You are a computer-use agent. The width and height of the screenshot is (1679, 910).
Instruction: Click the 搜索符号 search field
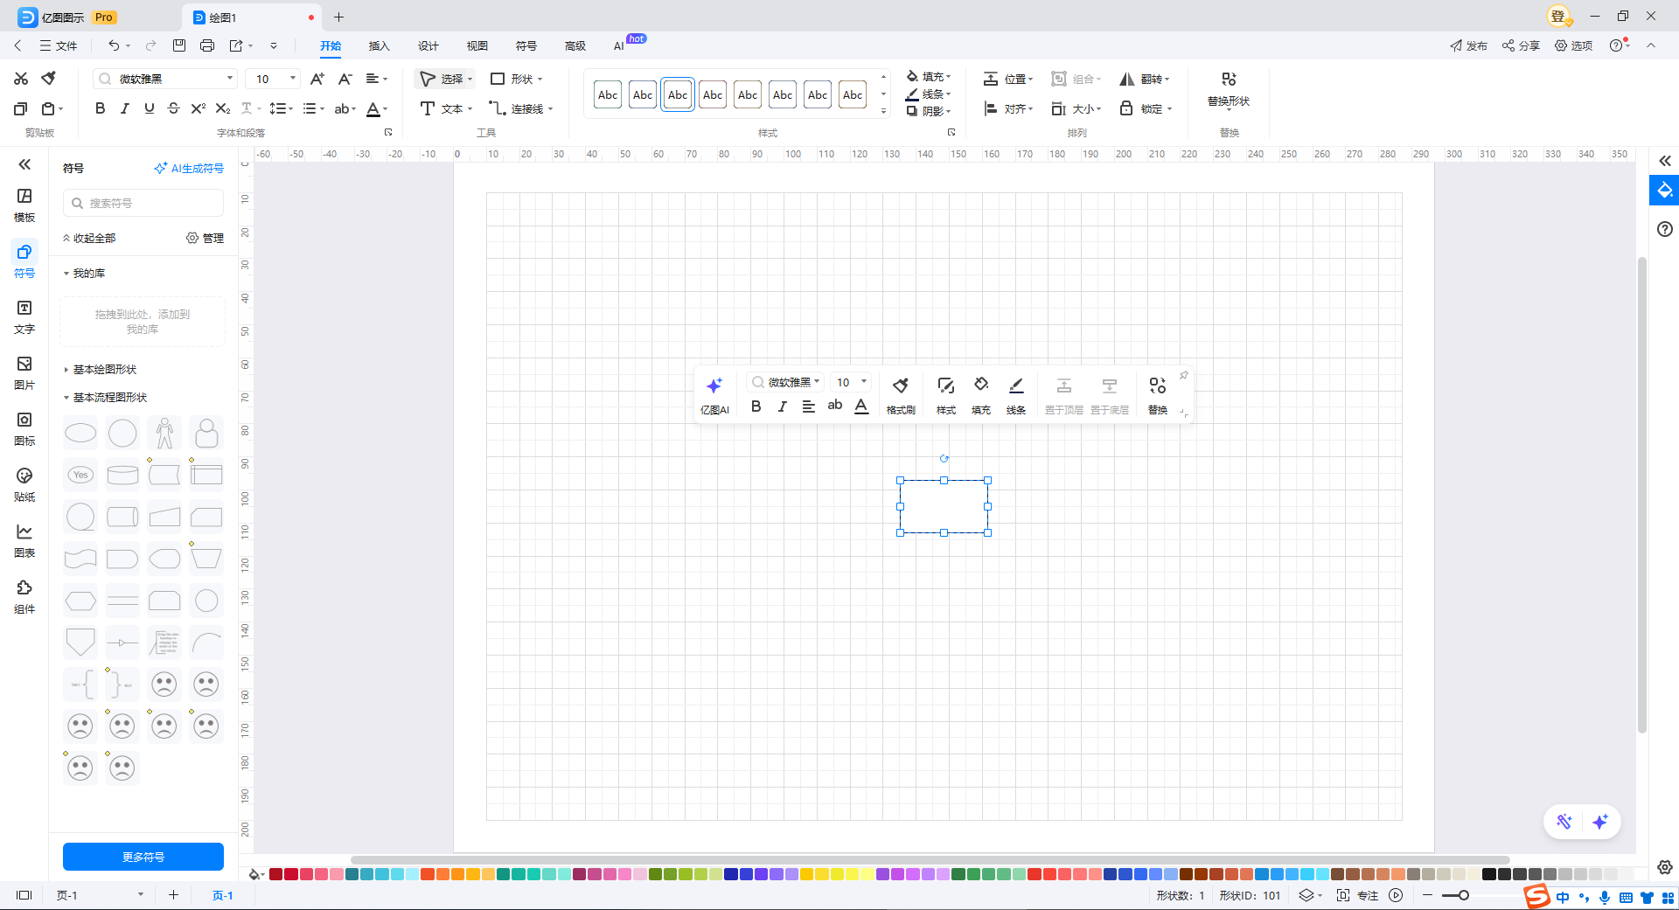tap(143, 203)
